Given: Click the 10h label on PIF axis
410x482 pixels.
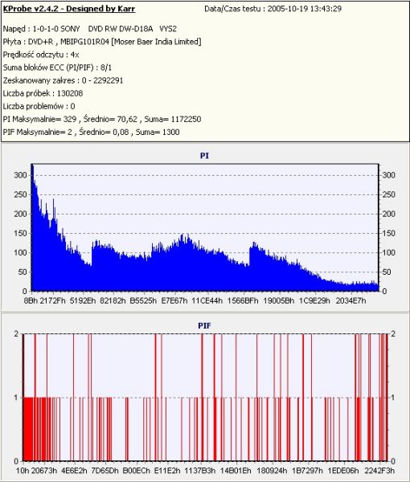Looking at the screenshot, I should (23, 471).
